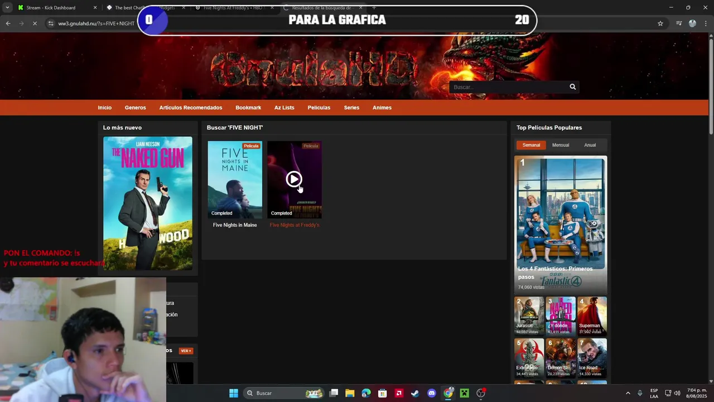This screenshot has width=714, height=402.
Task: Open Articulos Recomendados in the nav bar
Action: click(x=191, y=108)
